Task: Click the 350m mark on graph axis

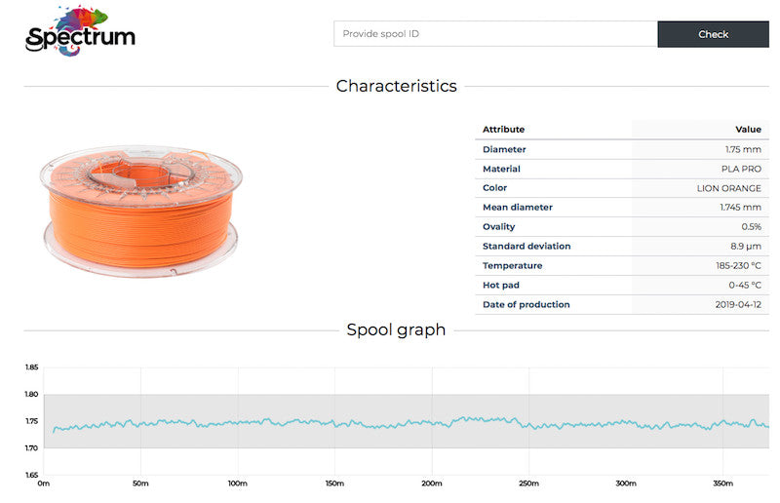Action: pos(722,484)
